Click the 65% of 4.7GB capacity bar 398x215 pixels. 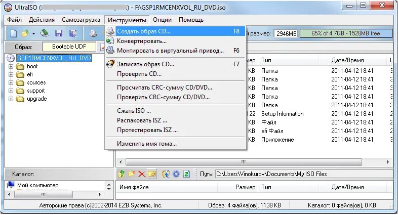pos(346,33)
